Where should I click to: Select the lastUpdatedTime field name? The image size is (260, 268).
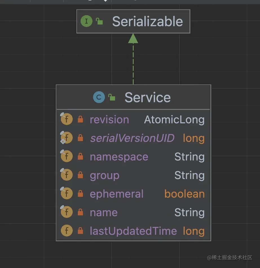[133, 231]
